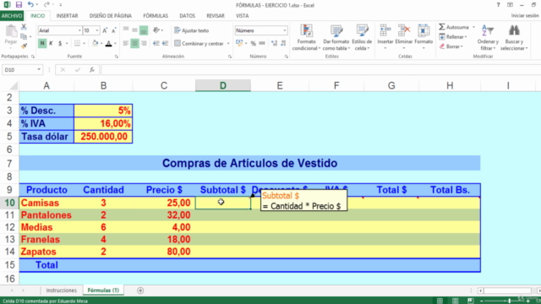Align text left
This screenshot has width=541, height=304.
(x=126, y=43)
